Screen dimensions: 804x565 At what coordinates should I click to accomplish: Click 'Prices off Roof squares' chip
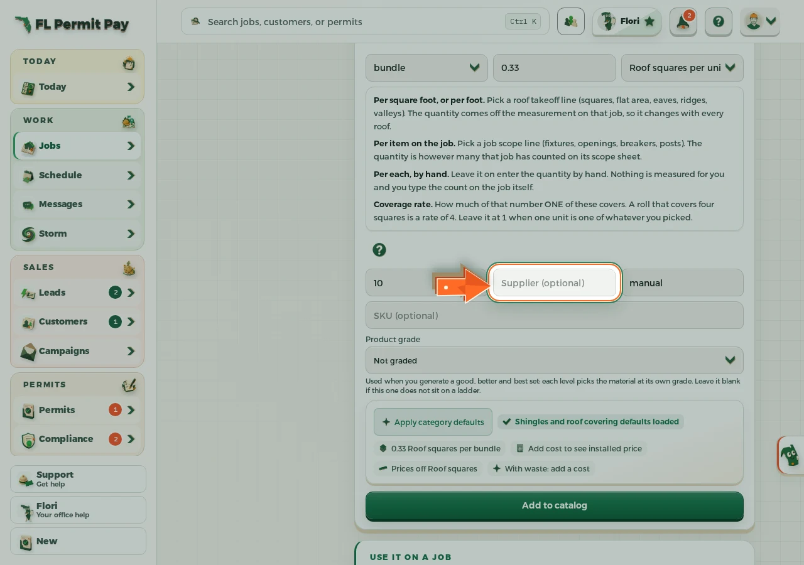pos(428,468)
